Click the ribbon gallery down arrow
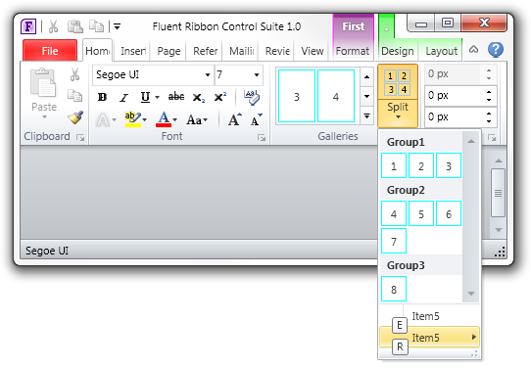 [x=366, y=96]
